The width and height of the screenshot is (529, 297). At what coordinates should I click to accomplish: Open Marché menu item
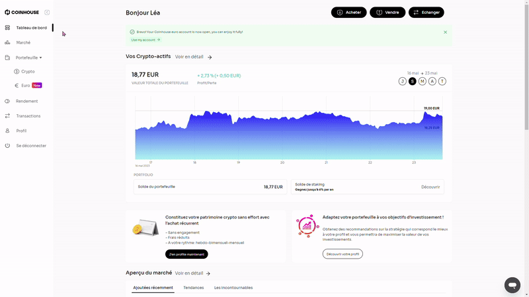coord(23,42)
